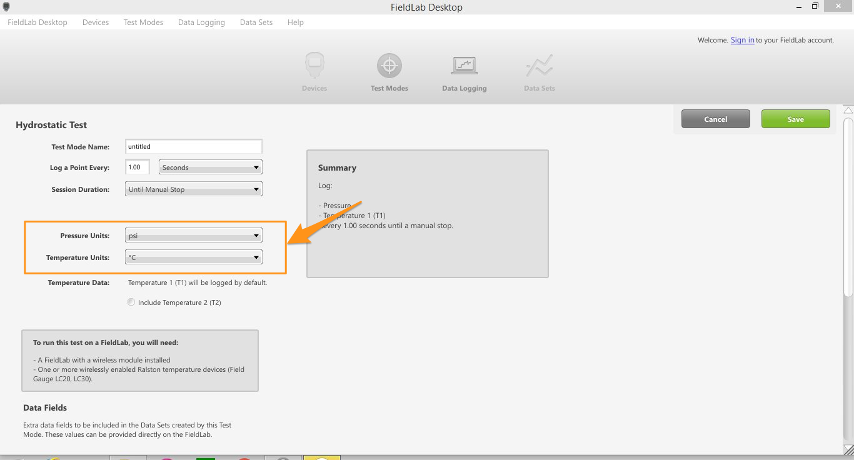Select the Test Modes crosshair icon
854x460 pixels.
[389, 66]
